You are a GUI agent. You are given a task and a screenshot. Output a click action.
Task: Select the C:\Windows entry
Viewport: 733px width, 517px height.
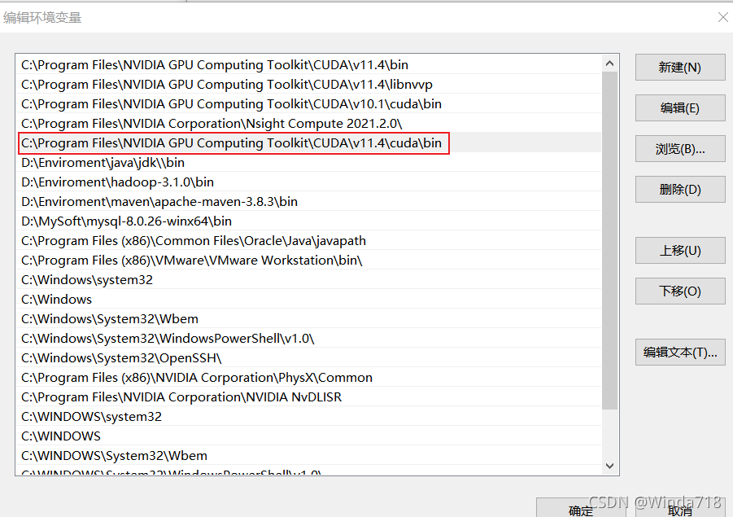(x=308, y=300)
